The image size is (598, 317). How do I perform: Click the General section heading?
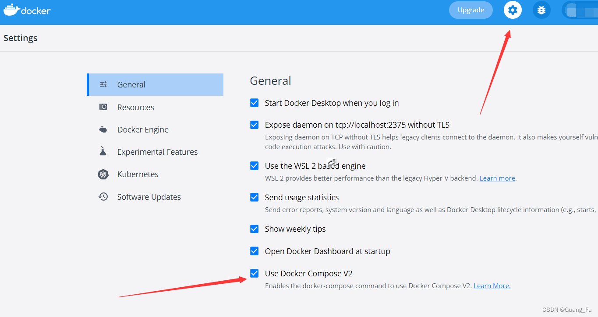[x=270, y=81]
